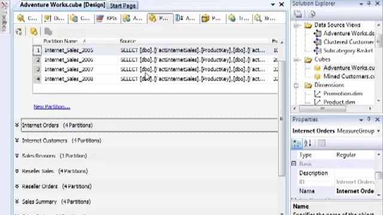The image size is (383, 215).
Task: Click the Description property value field
Action: 355,173
